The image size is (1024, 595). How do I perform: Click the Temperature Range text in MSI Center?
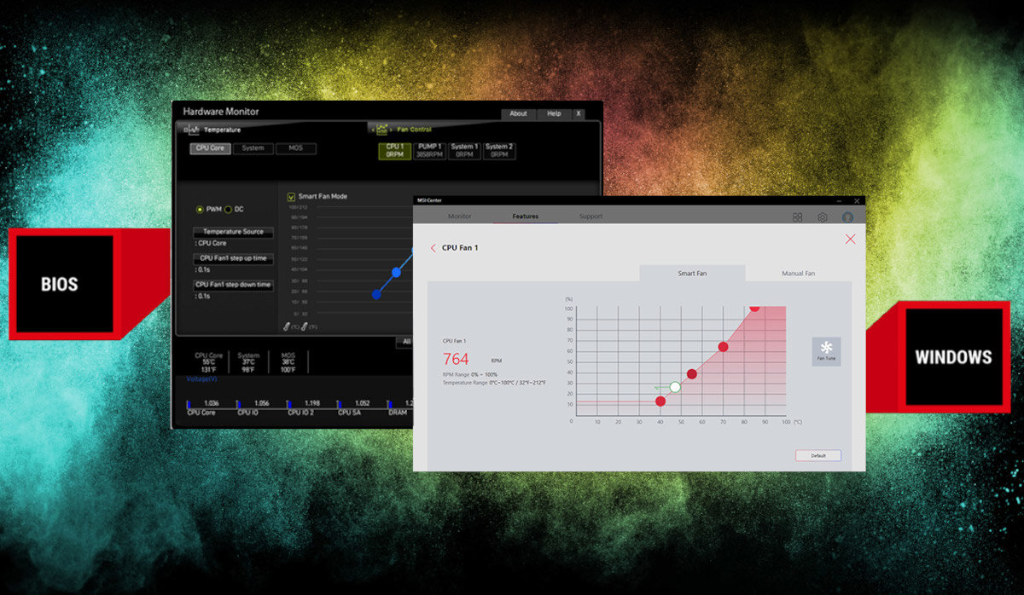(x=494, y=383)
